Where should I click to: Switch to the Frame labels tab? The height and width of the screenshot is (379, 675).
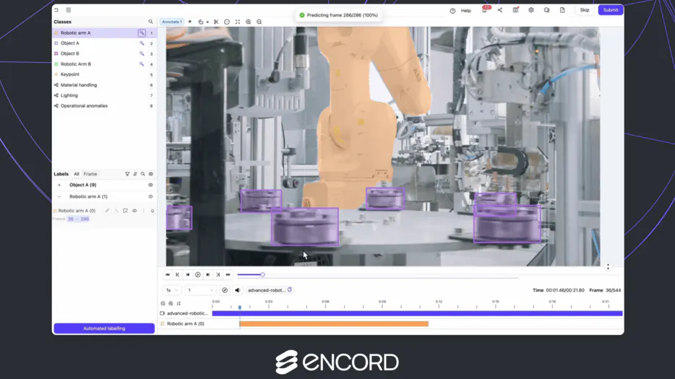tap(90, 174)
